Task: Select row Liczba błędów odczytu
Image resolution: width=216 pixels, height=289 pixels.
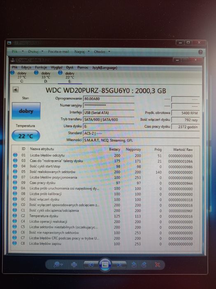Action: [104, 156]
